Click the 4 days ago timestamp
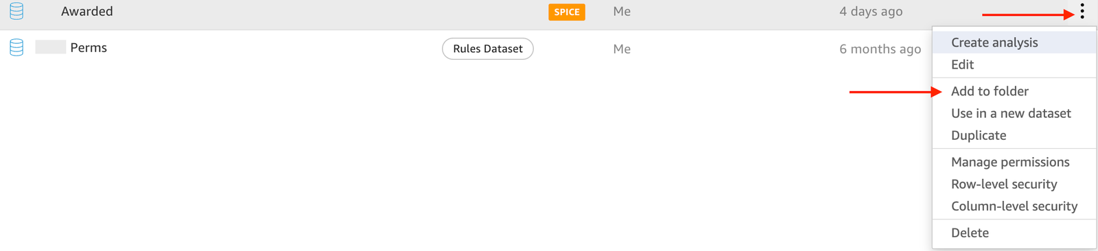The height and width of the screenshot is (251, 1098). [x=871, y=12]
